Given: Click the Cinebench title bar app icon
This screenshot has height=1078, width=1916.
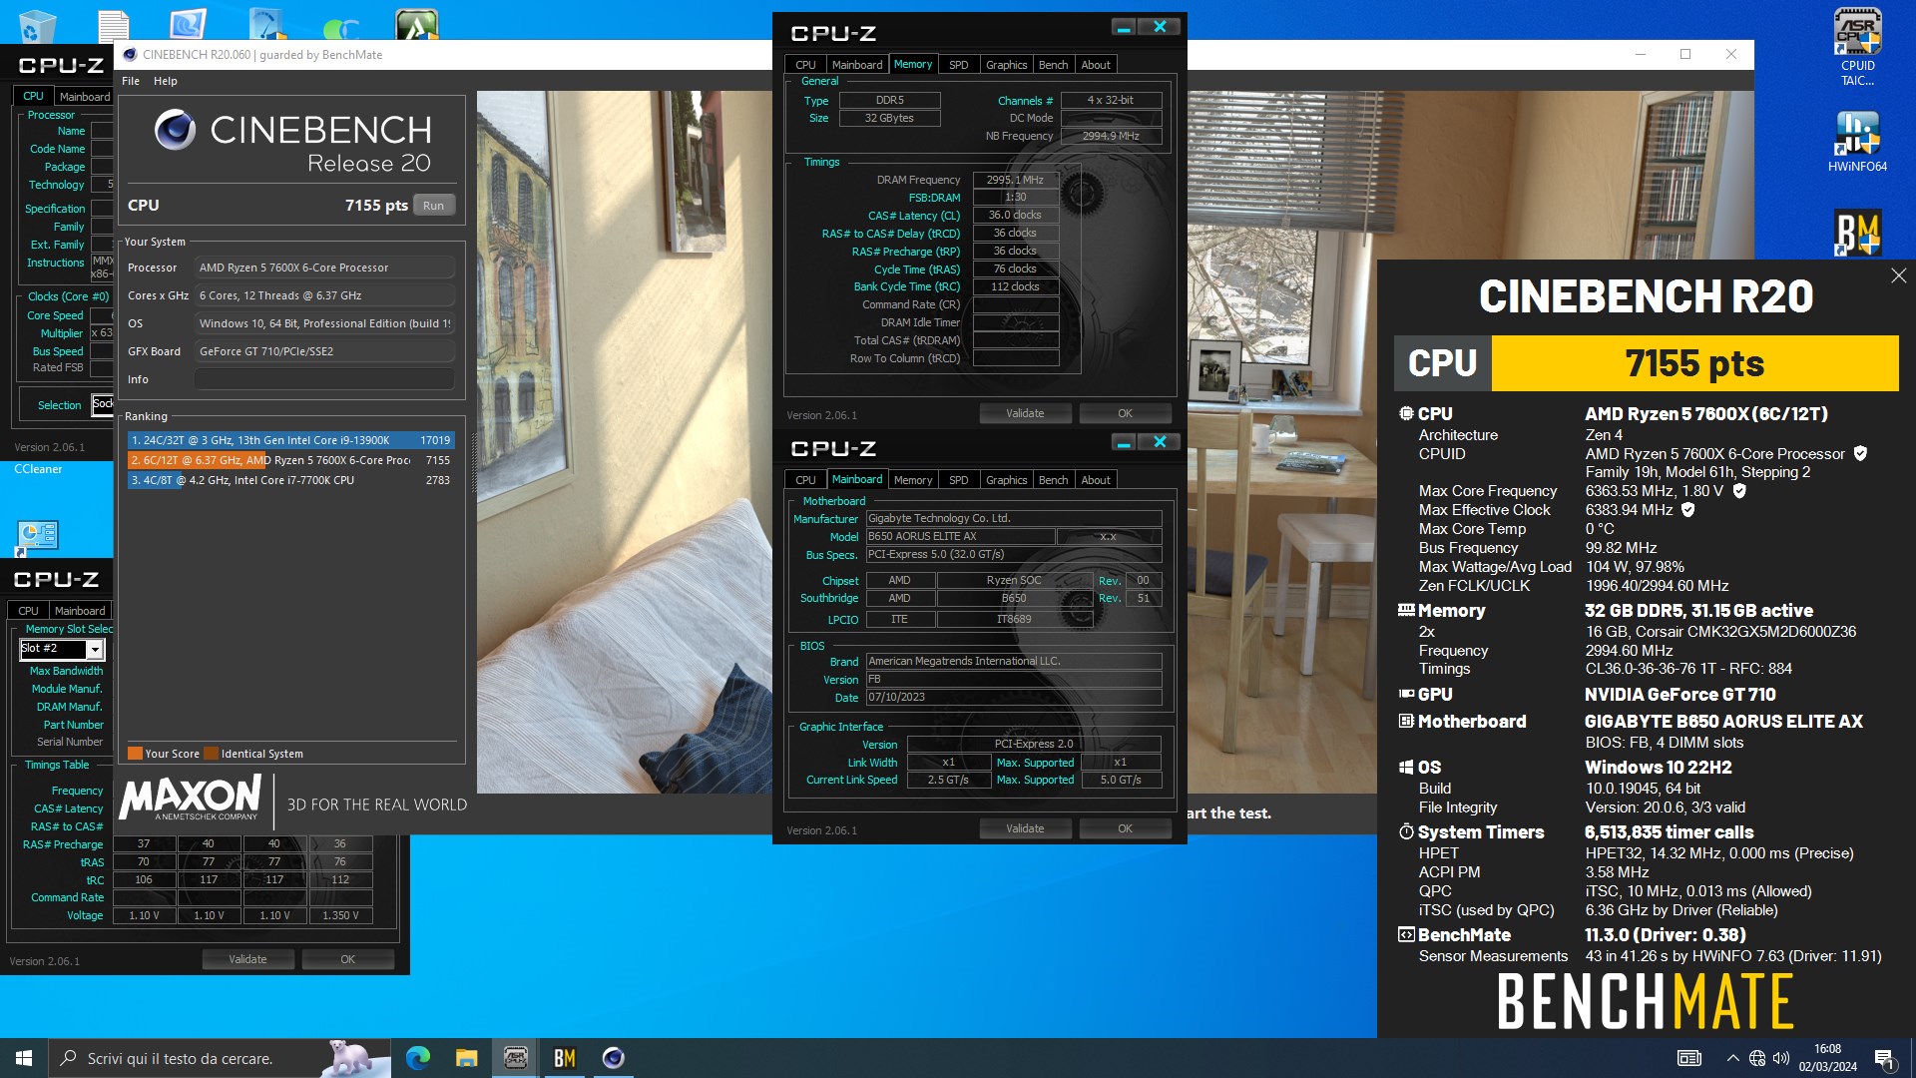Looking at the screenshot, I should click(x=130, y=55).
